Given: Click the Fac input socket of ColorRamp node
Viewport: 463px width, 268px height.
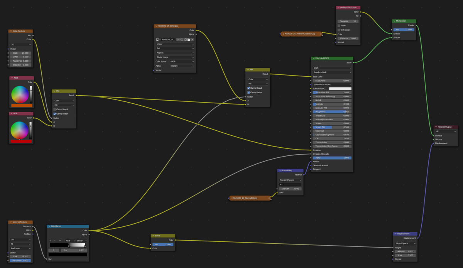Looking at the screenshot, I should [46, 259].
